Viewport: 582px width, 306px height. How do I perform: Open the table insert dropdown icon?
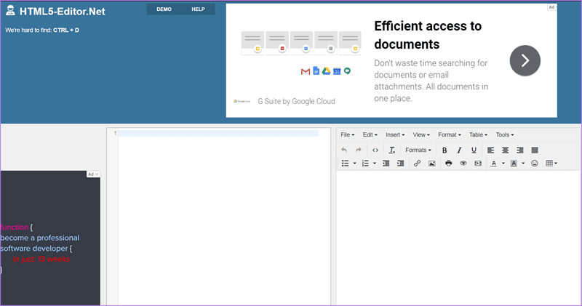[551, 164]
